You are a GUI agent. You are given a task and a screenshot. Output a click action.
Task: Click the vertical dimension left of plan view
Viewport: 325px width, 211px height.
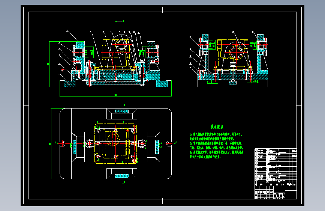click(50, 143)
